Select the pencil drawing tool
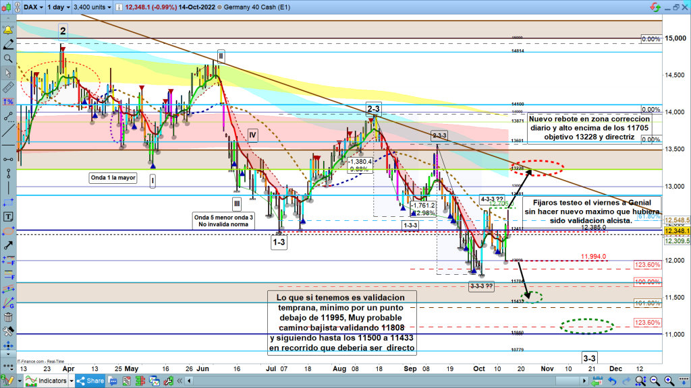 pos(8,44)
